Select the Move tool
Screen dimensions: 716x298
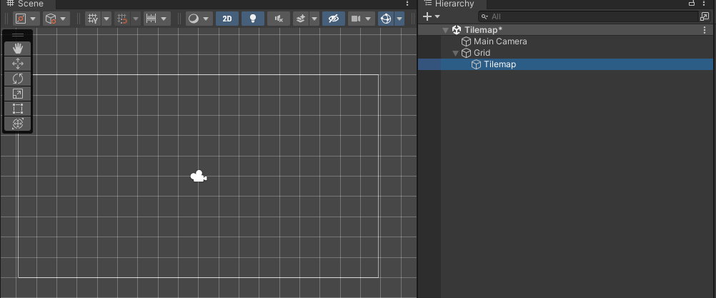pyautogui.click(x=17, y=64)
